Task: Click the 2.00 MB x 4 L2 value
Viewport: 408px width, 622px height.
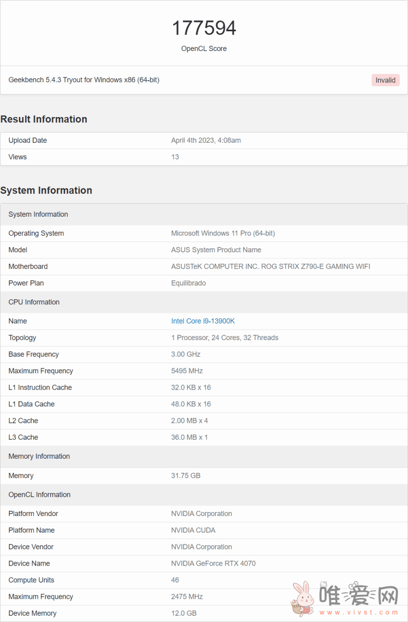Action: point(190,420)
